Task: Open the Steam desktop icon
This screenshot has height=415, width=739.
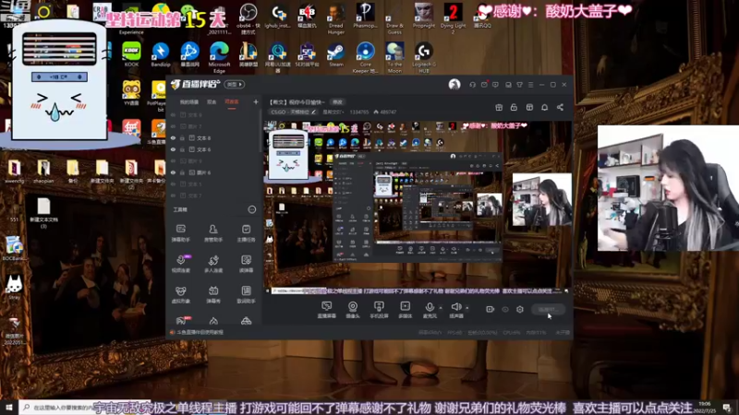Action: 336,55
